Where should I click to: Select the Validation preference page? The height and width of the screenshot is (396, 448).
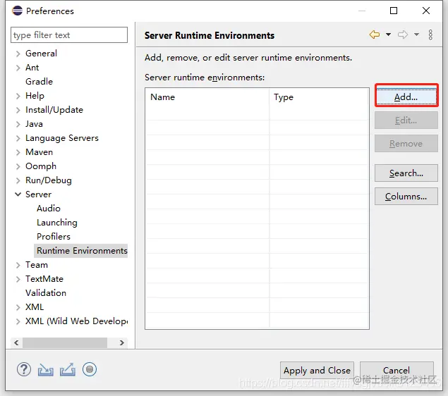pos(46,293)
